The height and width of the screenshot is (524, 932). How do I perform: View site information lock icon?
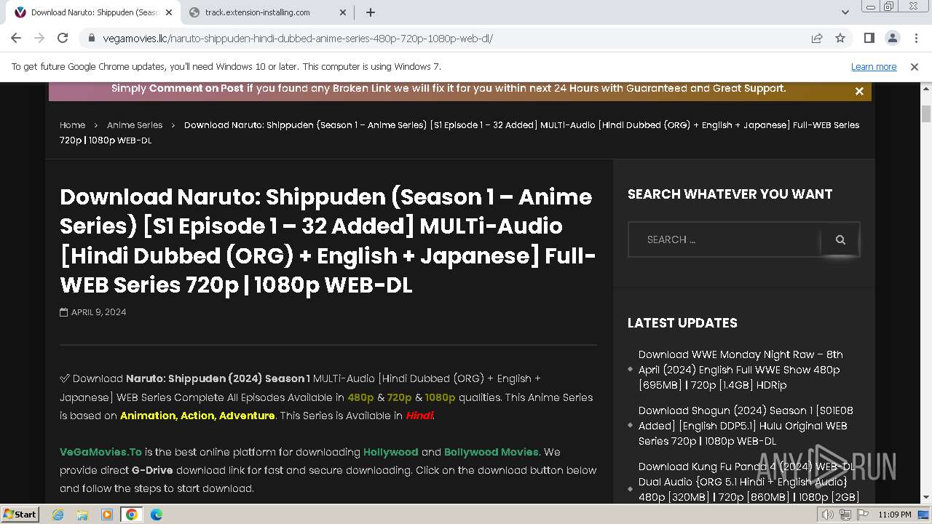pyautogui.click(x=91, y=38)
